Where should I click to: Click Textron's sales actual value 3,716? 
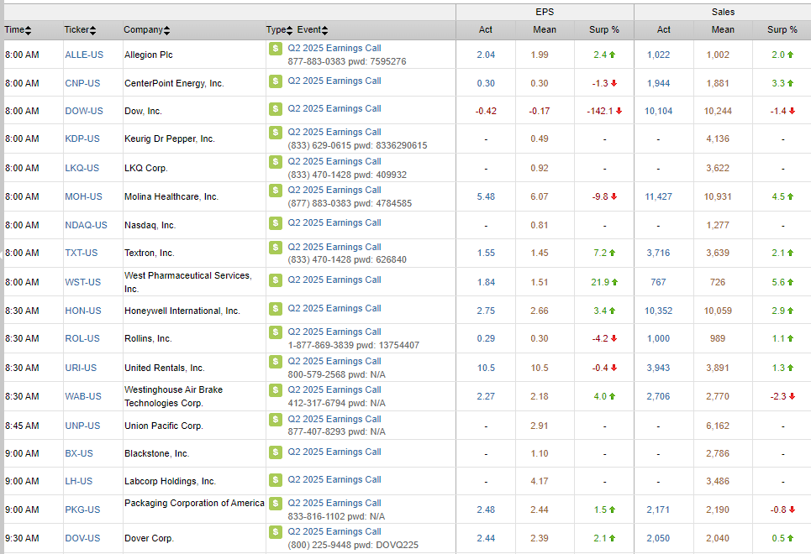658,253
